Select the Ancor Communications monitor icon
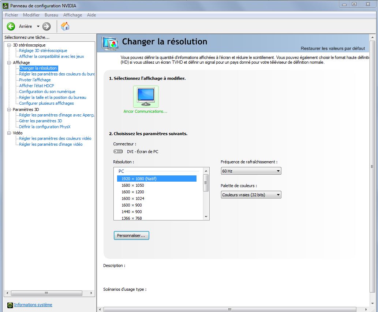 tap(146, 97)
